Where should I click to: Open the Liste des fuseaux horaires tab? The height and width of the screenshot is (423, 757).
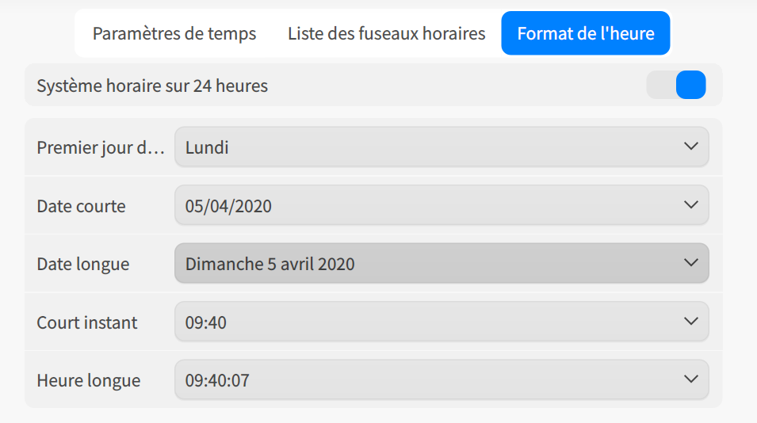coord(386,33)
